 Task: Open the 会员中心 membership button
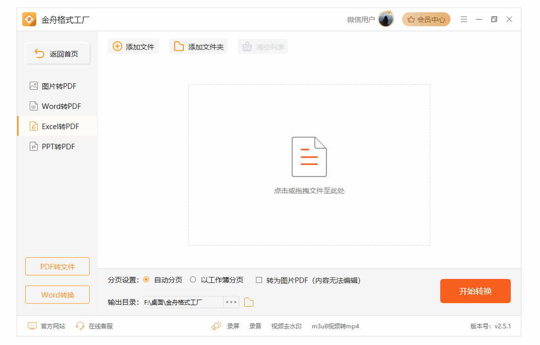coord(426,19)
